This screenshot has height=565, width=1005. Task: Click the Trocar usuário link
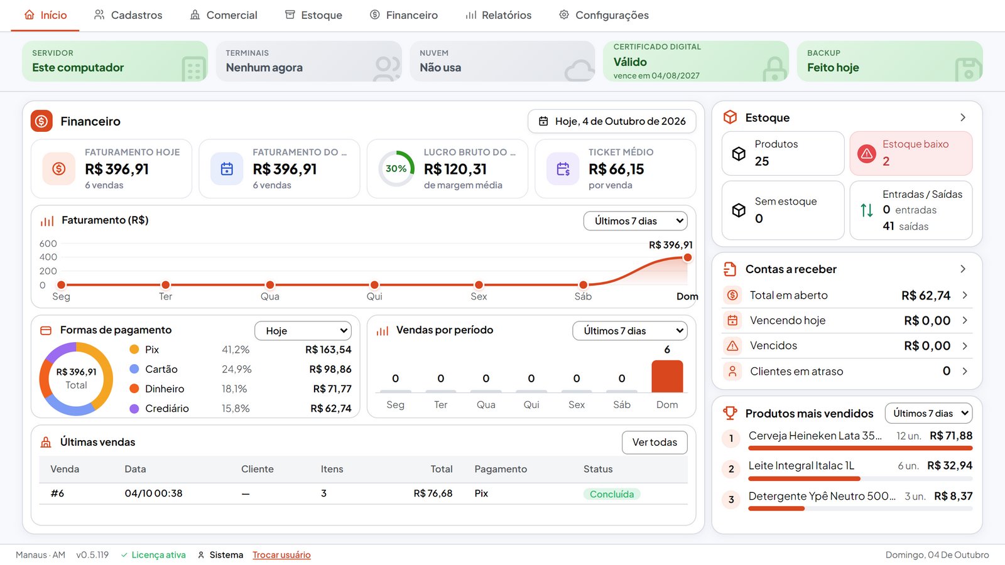tap(281, 555)
